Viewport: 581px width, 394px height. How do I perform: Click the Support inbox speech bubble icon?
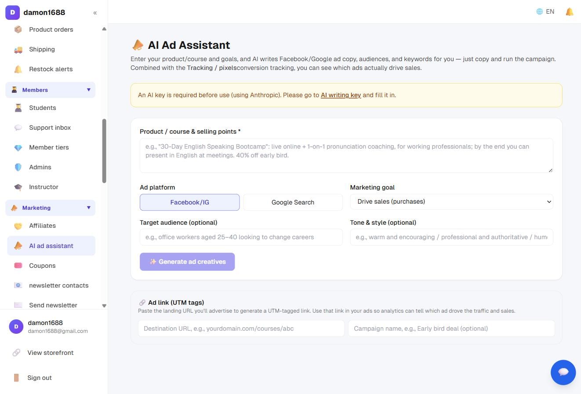coord(18,128)
